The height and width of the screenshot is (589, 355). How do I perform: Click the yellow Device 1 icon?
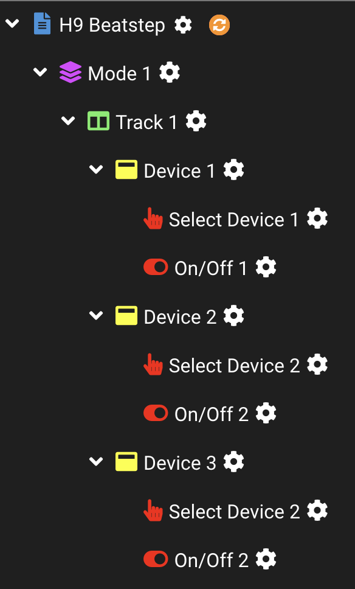point(126,169)
